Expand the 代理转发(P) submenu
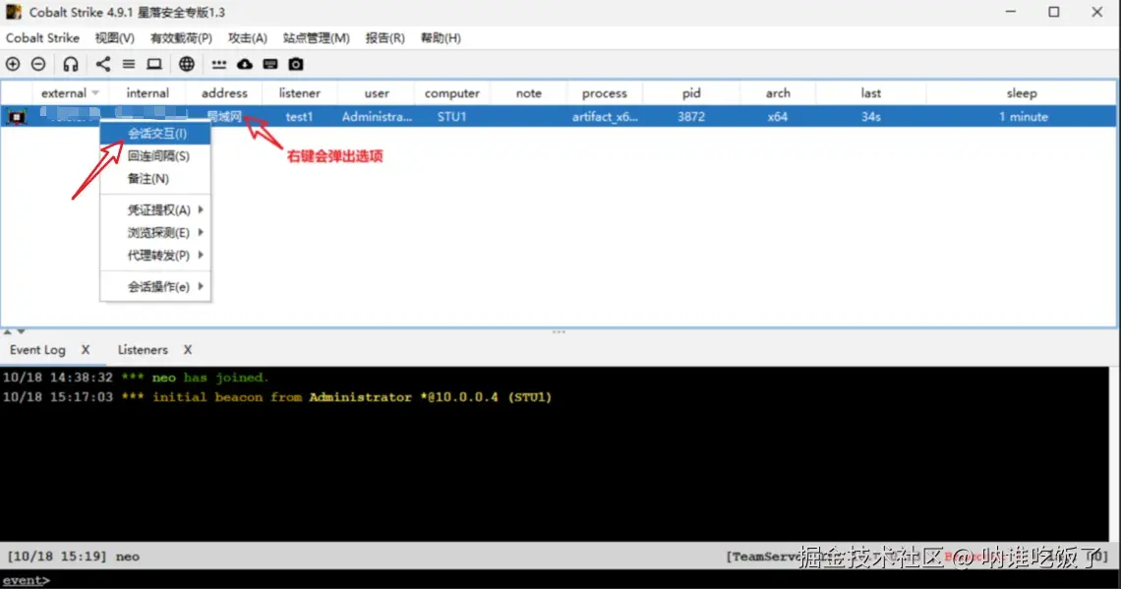 155,256
